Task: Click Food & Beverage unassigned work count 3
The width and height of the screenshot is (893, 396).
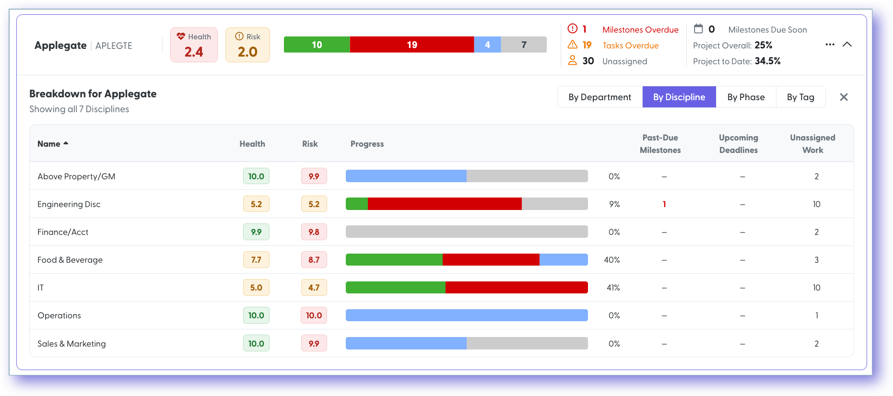Action: click(x=817, y=260)
